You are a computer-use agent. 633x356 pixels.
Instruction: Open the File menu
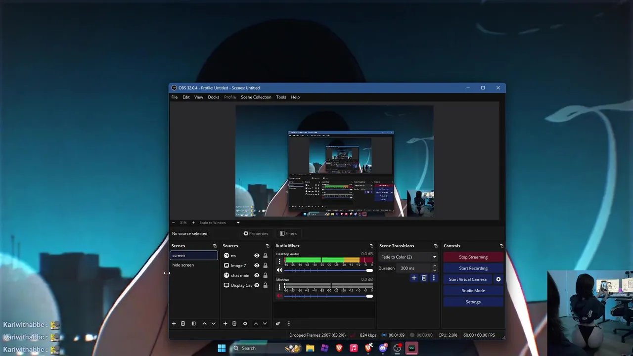(x=175, y=97)
